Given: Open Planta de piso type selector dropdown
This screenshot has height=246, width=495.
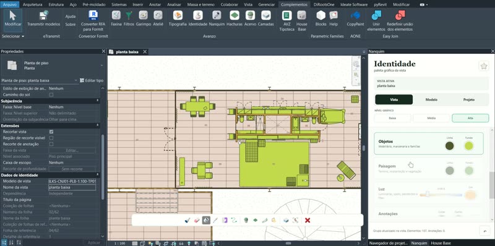Looking at the screenshot, I should tap(101, 66).
